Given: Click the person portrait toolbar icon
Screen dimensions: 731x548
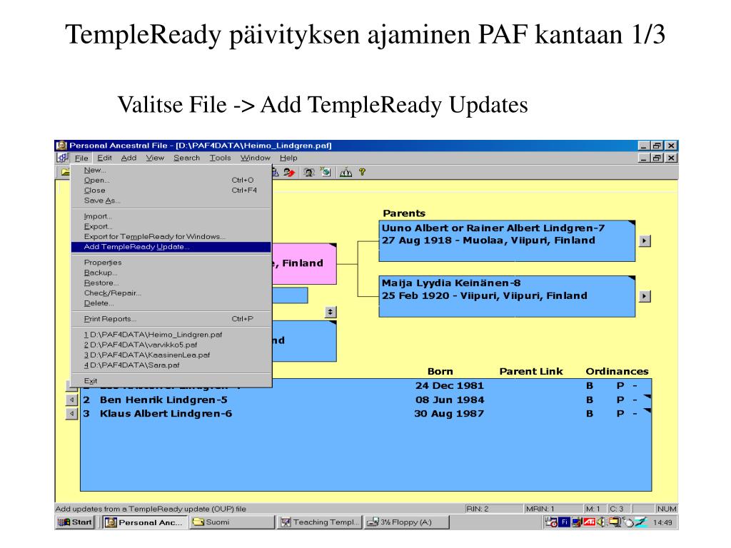Looking at the screenshot, I should (x=308, y=173).
